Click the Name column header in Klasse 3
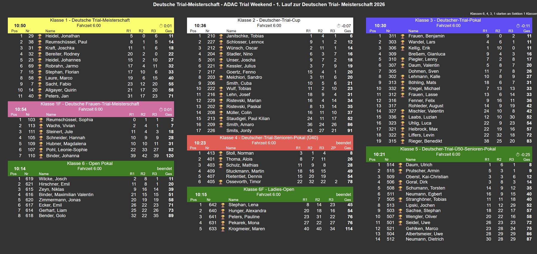 [413, 31]
